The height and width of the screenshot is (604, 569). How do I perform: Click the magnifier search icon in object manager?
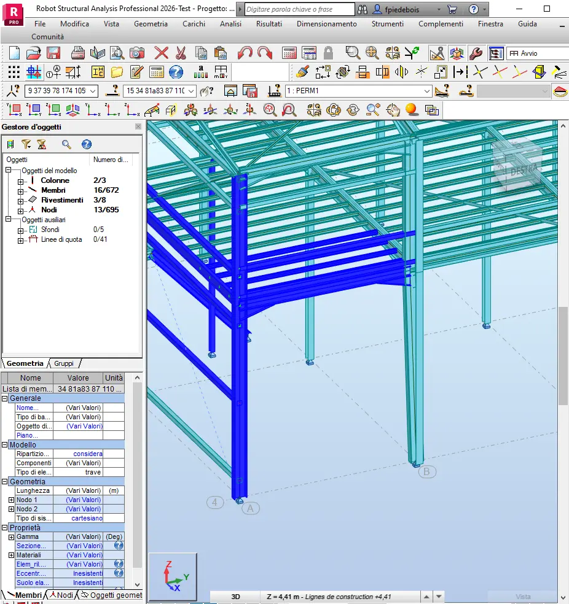click(66, 144)
